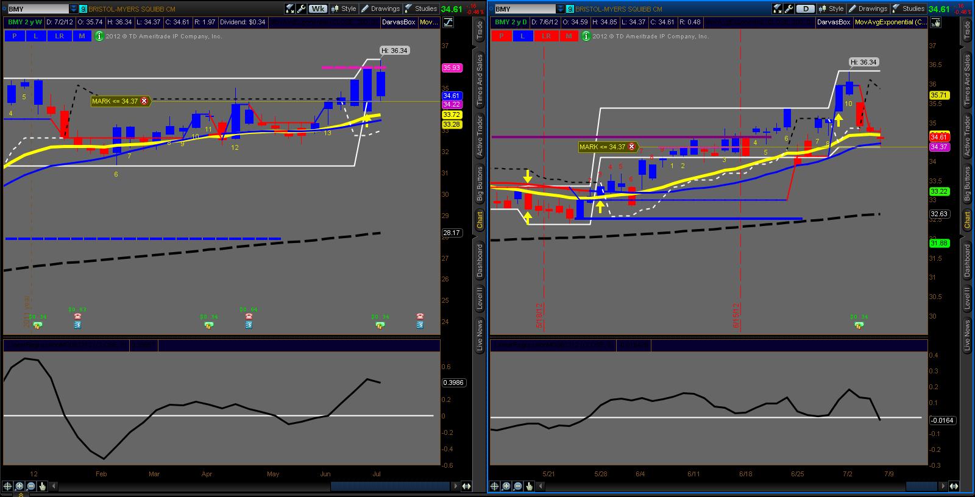Open quick chart tool icon in left chart
The image size is (975, 497).
pyautogui.click(x=291, y=9)
